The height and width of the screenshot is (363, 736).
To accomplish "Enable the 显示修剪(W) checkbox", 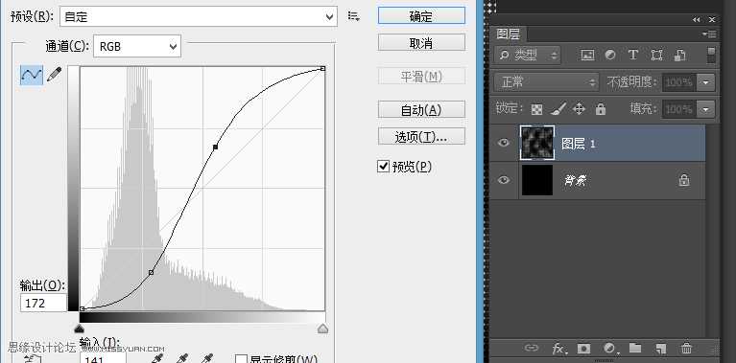I will pyautogui.click(x=241, y=360).
